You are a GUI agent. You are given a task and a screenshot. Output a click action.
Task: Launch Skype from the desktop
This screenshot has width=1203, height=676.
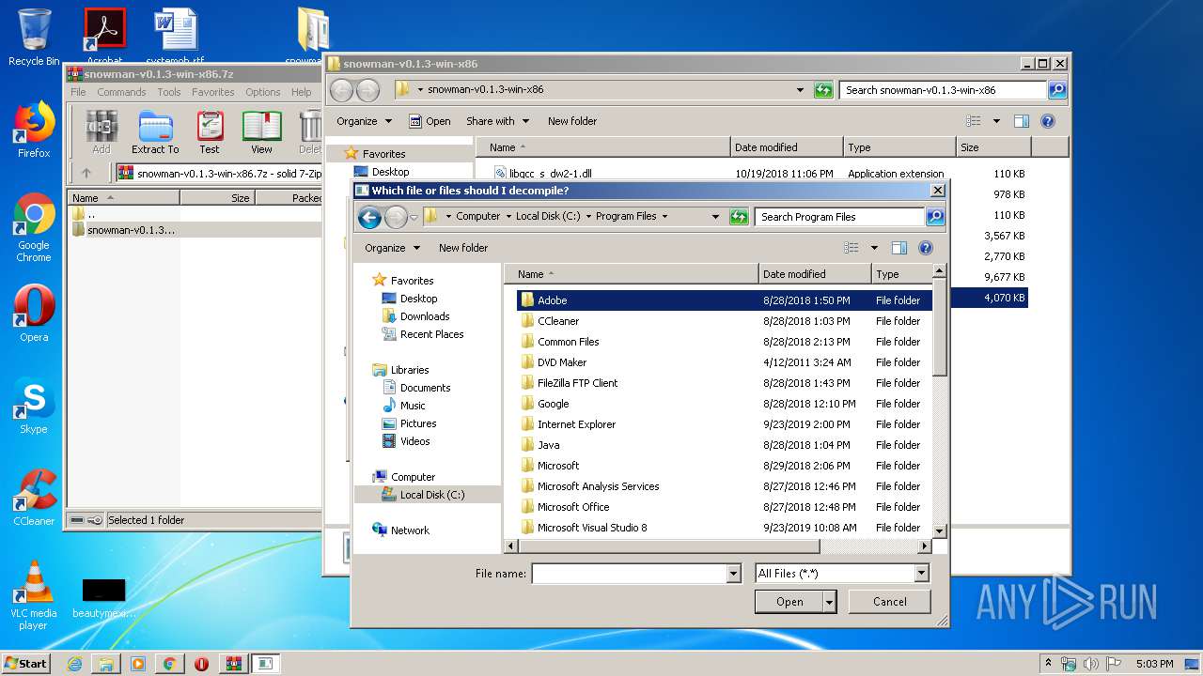(34, 406)
